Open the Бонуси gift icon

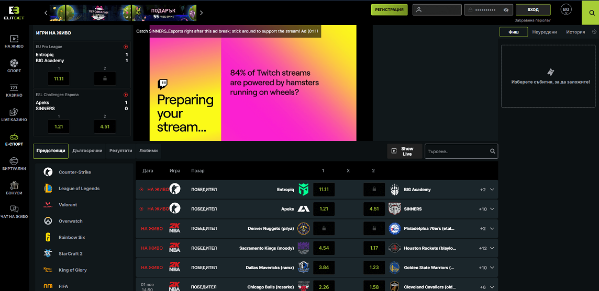[x=14, y=188]
